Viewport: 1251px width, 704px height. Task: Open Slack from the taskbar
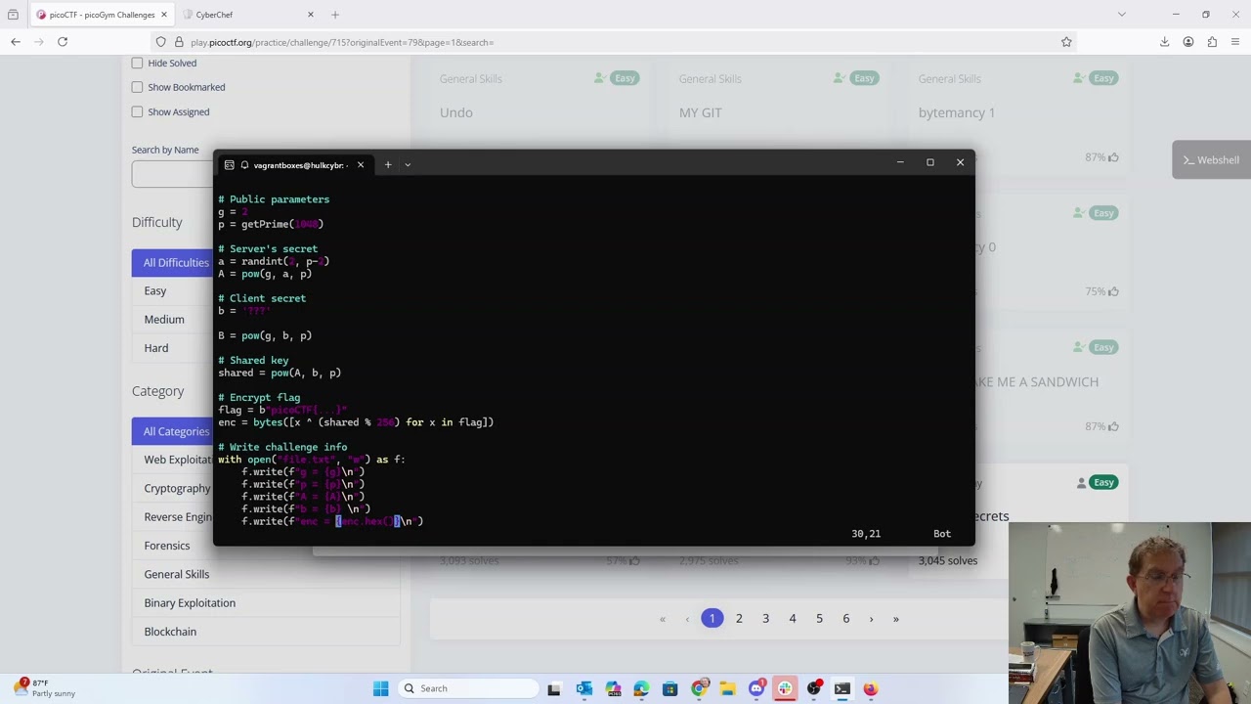tap(785, 688)
